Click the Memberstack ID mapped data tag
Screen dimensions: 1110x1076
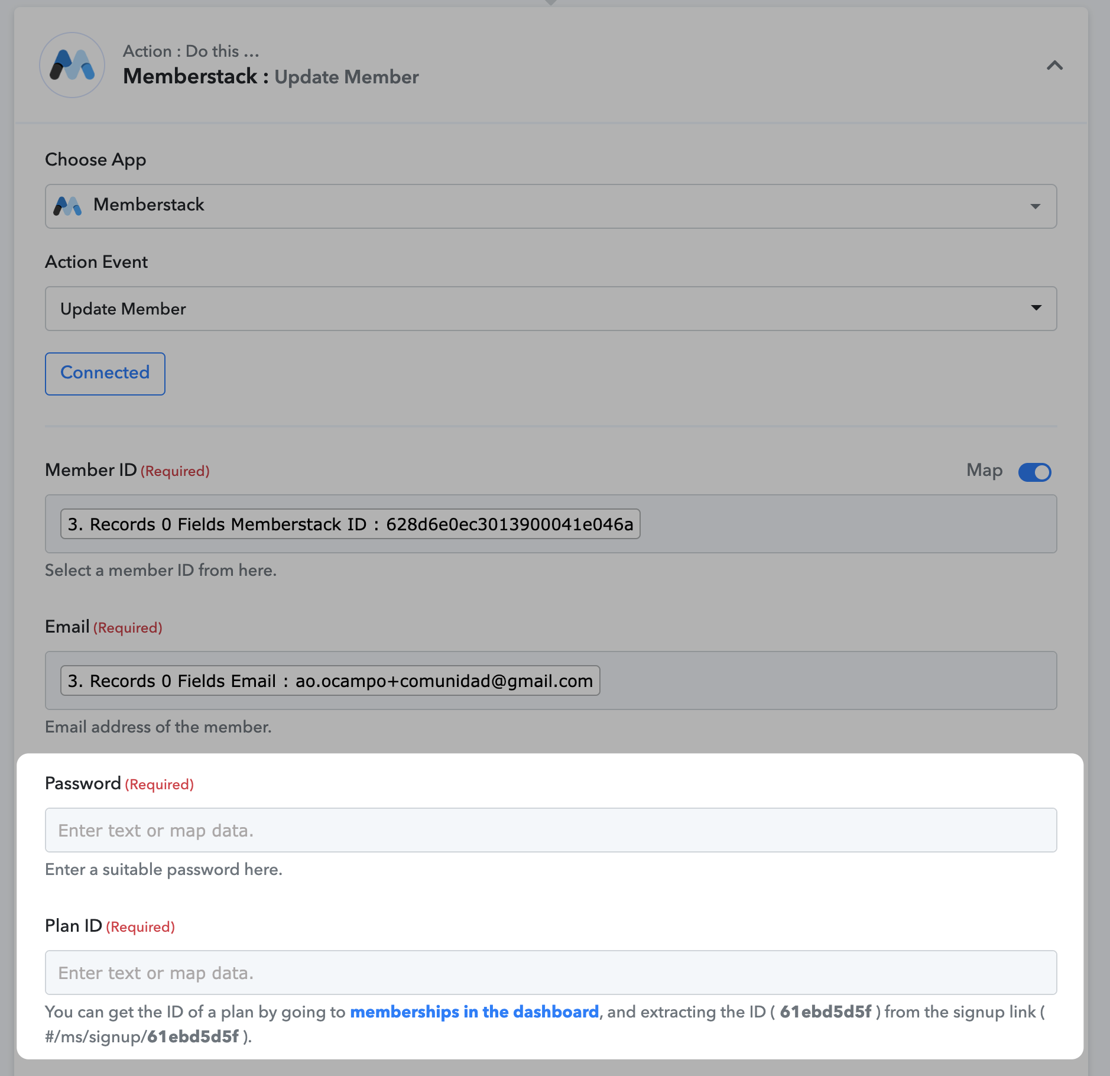click(x=350, y=524)
